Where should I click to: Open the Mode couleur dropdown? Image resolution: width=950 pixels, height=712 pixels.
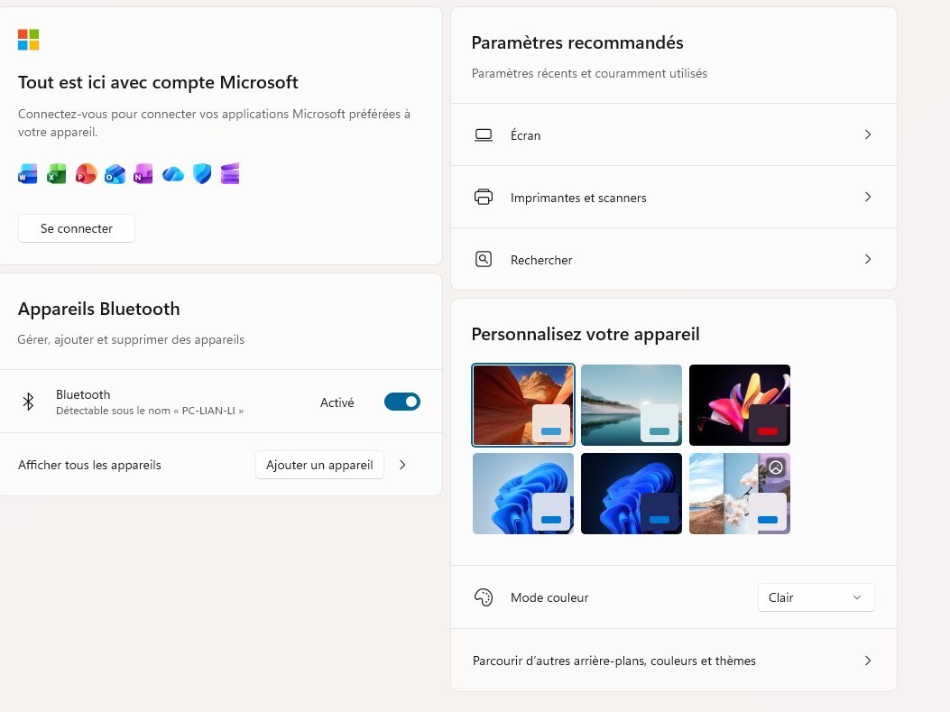point(816,597)
